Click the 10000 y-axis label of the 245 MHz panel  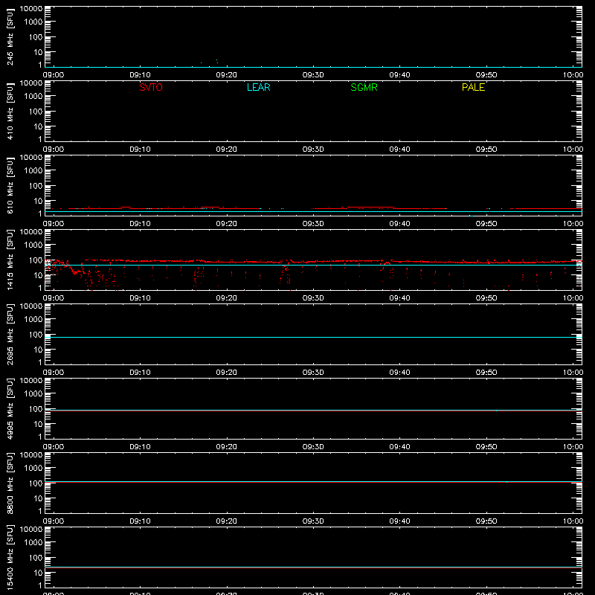[x=31, y=9]
